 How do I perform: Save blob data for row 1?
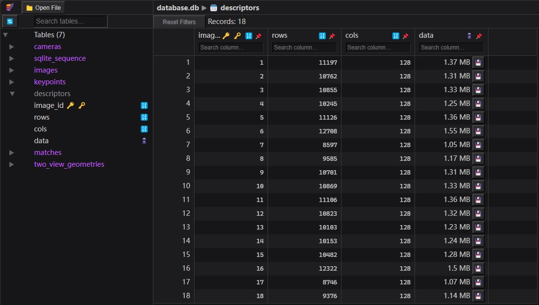click(x=478, y=62)
